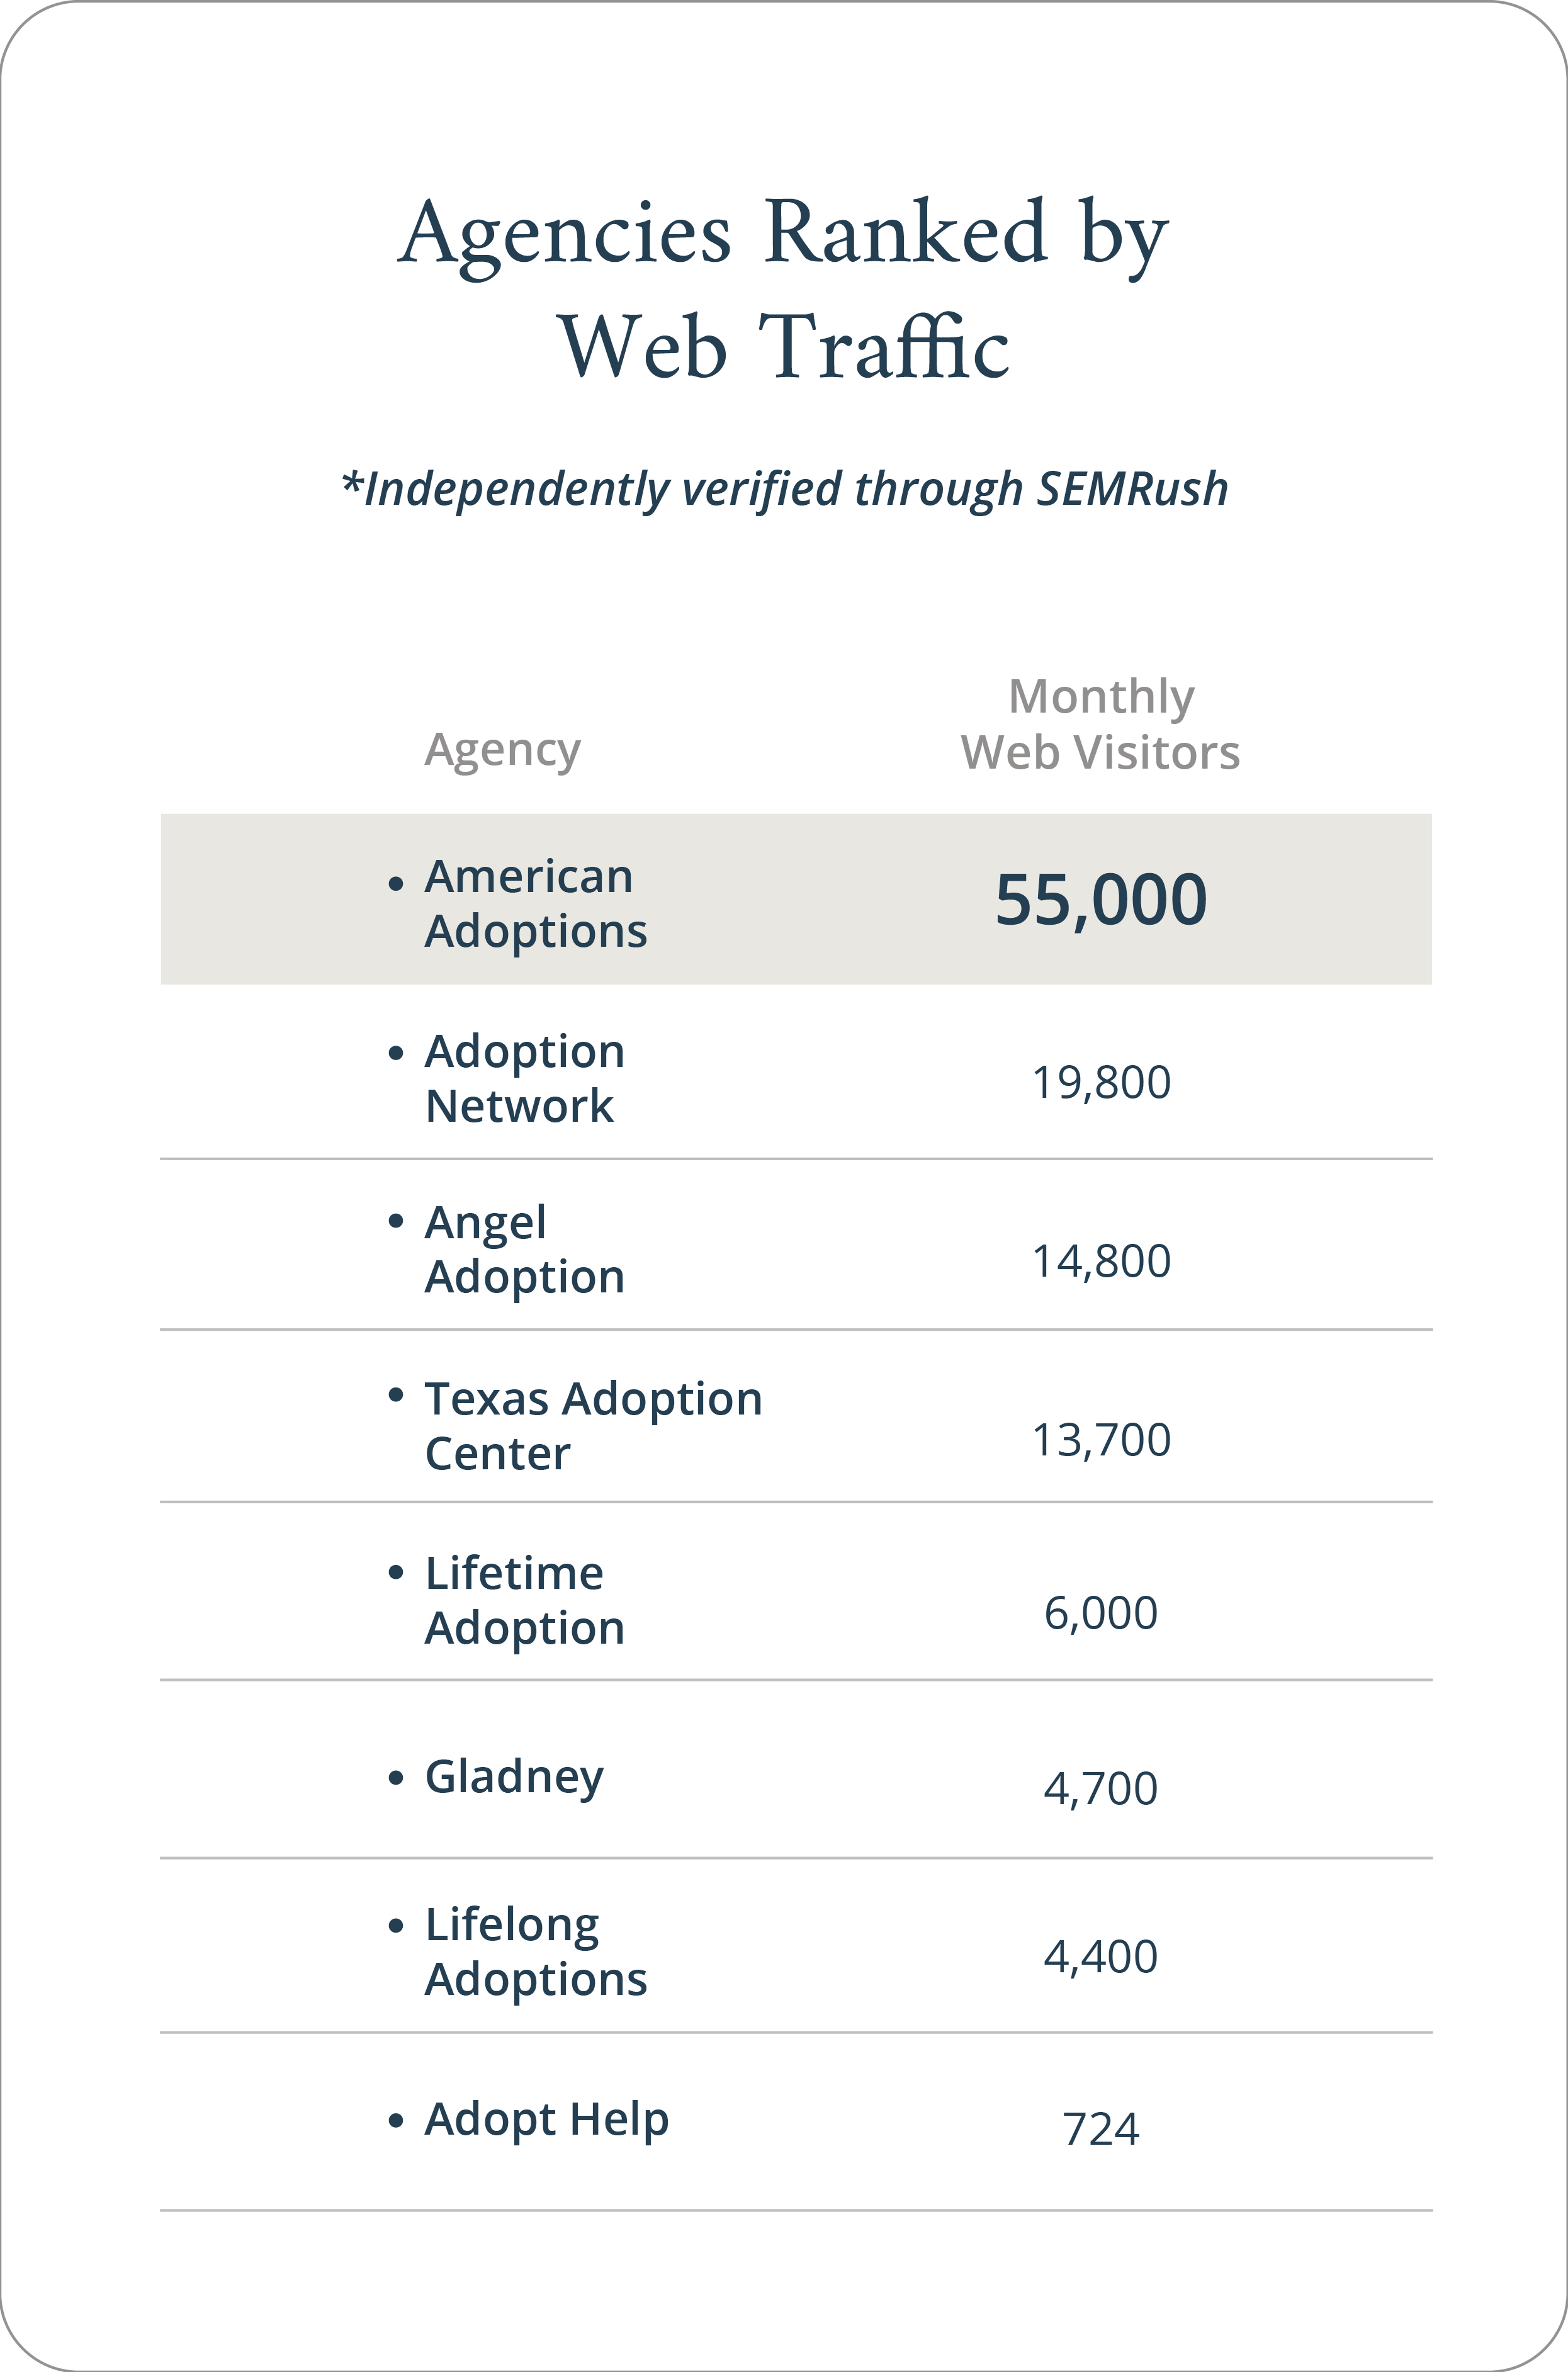The height and width of the screenshot is (2372, 1568).
Task: Click the 6,000 visitors value
Action: click(x=1101, y=1613)
